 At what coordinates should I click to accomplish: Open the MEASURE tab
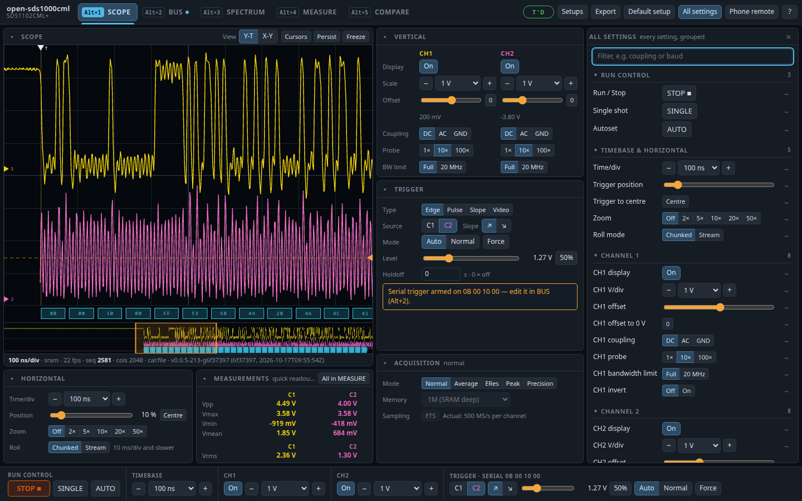pos(308,12)
